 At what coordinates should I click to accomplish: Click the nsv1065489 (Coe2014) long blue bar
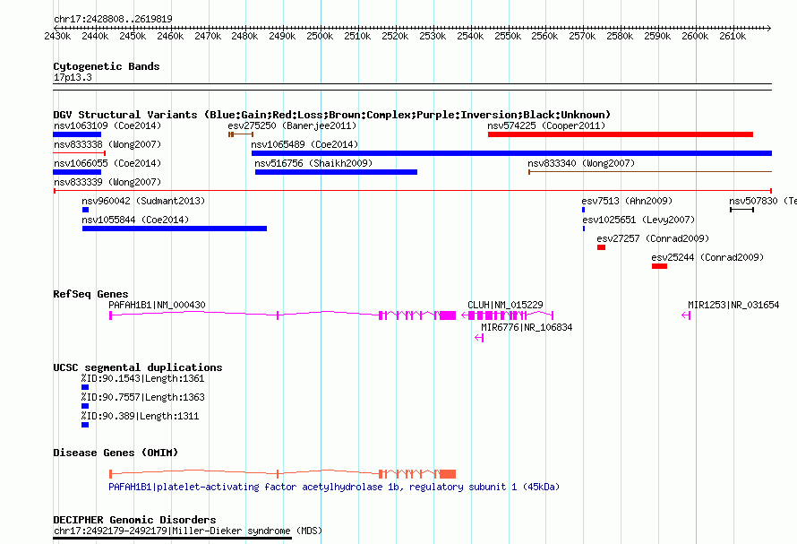(x=512, y=153)
